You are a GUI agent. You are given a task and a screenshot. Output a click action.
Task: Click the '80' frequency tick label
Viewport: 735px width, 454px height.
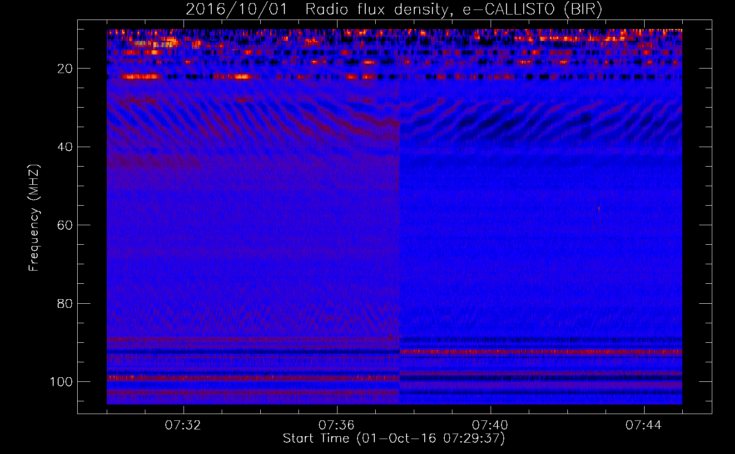click(x=65, y=303)
